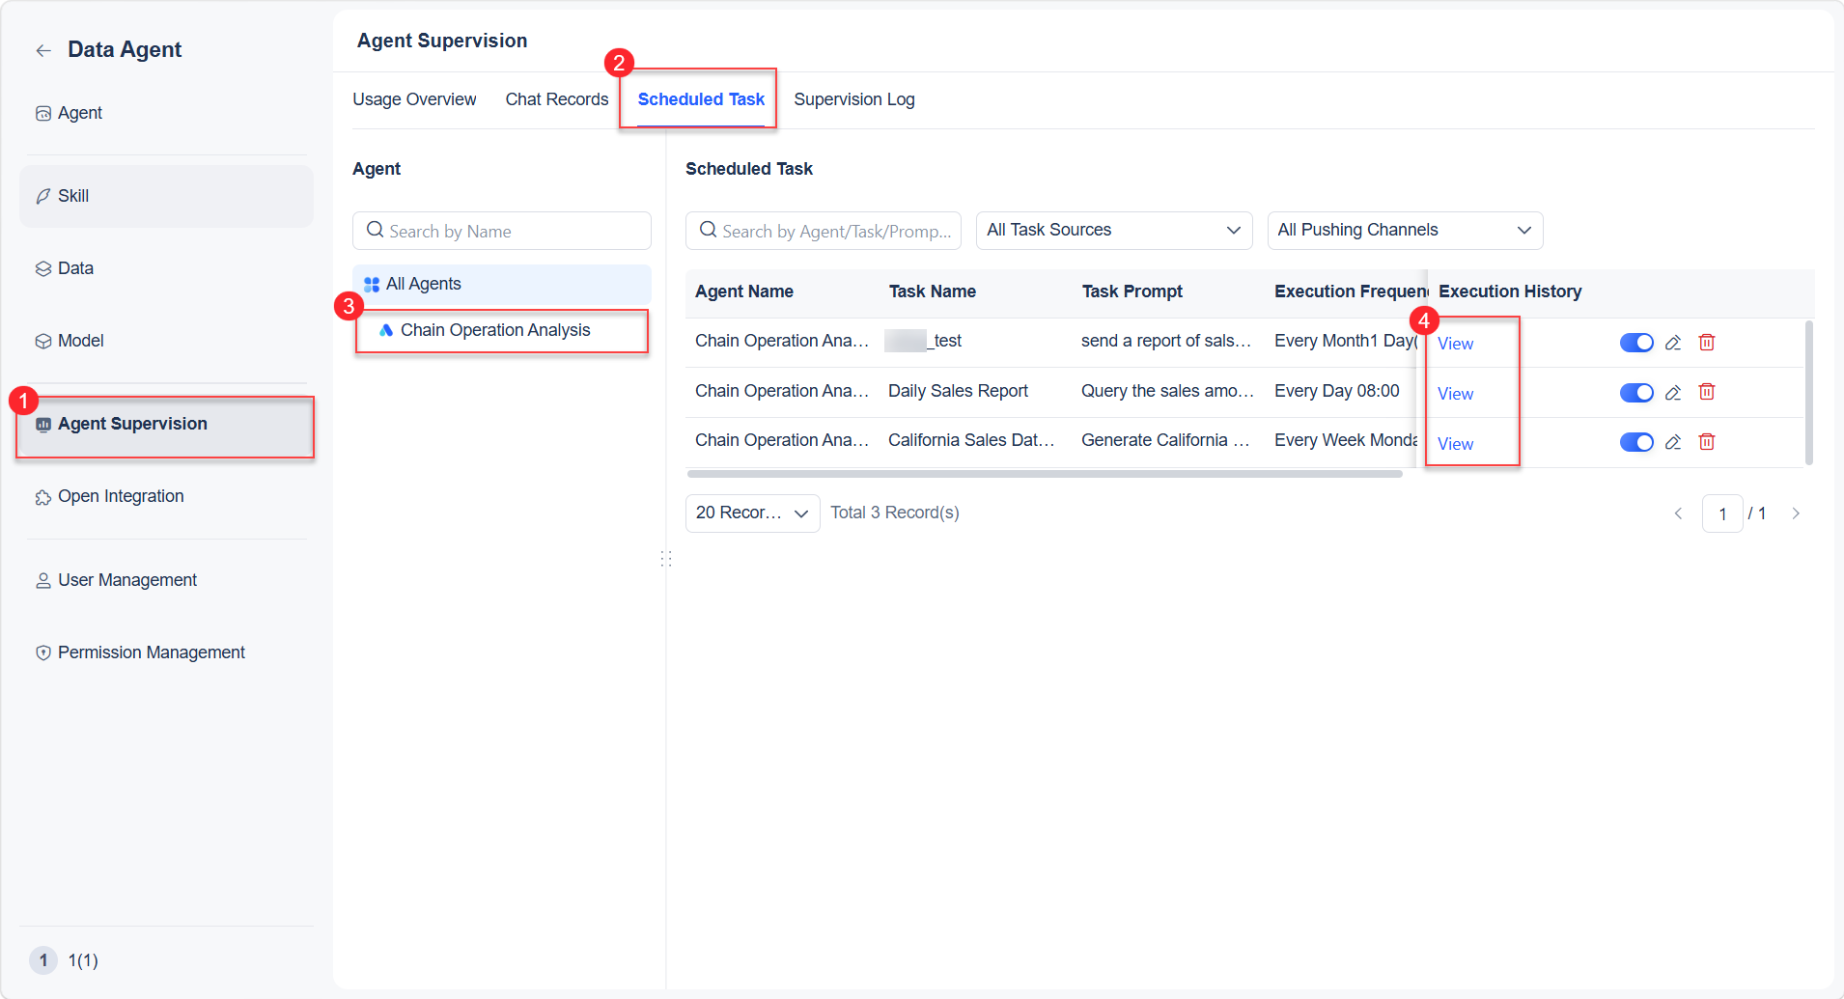
Task: Select the Scheduled Task tab
Action: pyautogui.click(x=701, y=99)
